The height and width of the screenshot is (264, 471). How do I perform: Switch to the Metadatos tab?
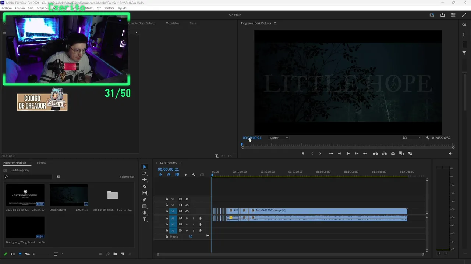tap(172, 23)
